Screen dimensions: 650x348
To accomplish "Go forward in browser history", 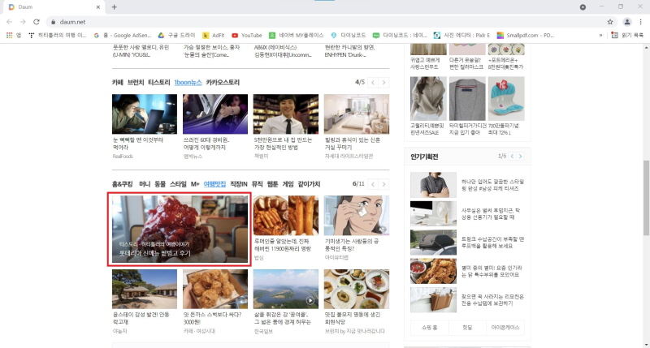I will pyautogui.click(x=23, y=22).
